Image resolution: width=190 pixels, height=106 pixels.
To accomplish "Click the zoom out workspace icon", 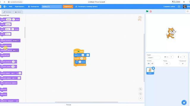I will pos(140,94).
